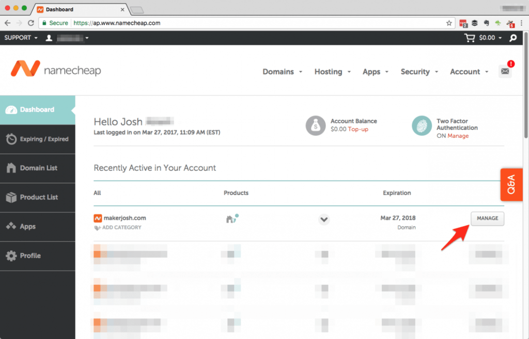Open Product List in sidebar
The image size is (529, 339).
[x=37, y=198]
